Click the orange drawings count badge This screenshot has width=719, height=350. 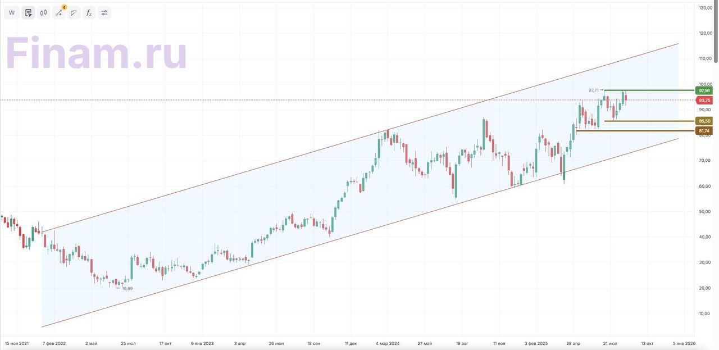click(x=64, y=7)
